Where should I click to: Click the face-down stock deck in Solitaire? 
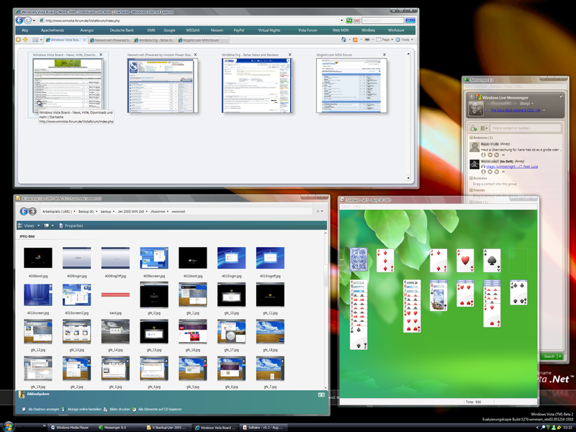click(x=359, y=260)
